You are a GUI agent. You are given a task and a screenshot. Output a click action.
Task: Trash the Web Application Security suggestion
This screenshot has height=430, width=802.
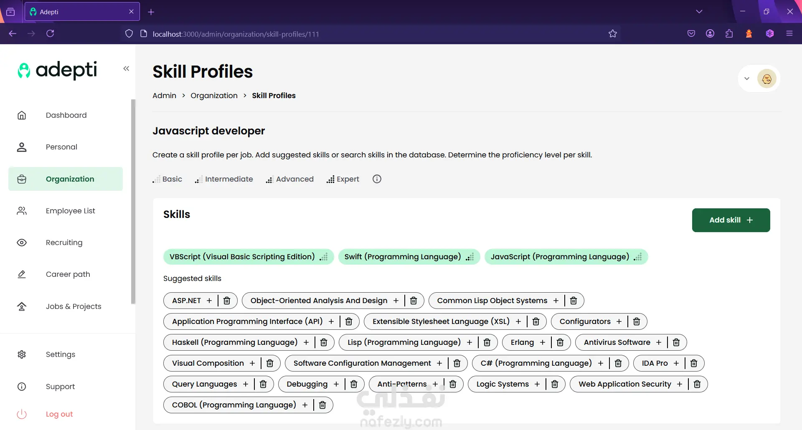pyautogui.click(x=697, y=384)
